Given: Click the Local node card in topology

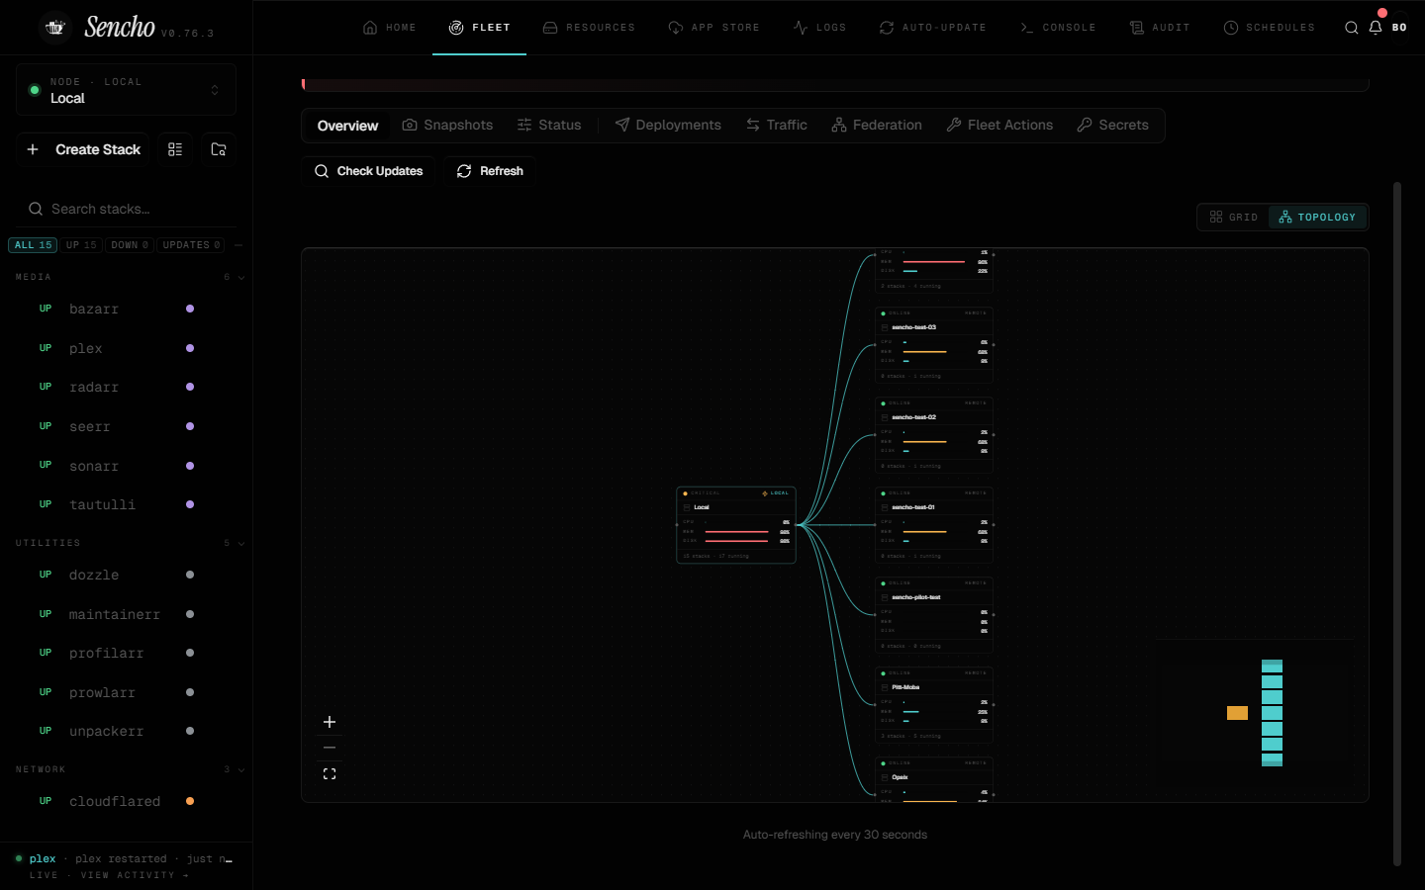Looking at the screenshot, I should (736, 525).
